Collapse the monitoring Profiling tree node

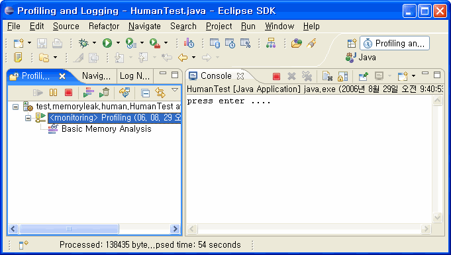tap(28, 118)
